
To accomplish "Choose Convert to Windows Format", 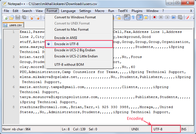I will click(79, 17).
